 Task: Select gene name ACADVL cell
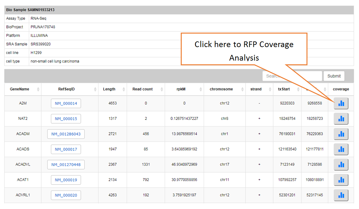tap(23, 165)
